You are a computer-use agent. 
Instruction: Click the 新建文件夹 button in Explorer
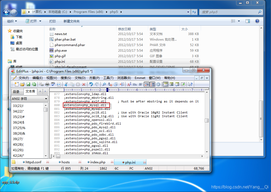(71, 21)
